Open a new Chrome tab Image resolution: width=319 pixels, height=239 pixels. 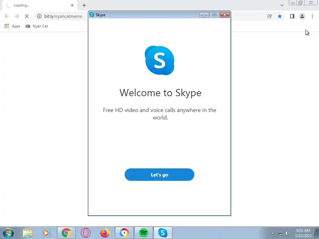tap(84, 5)
